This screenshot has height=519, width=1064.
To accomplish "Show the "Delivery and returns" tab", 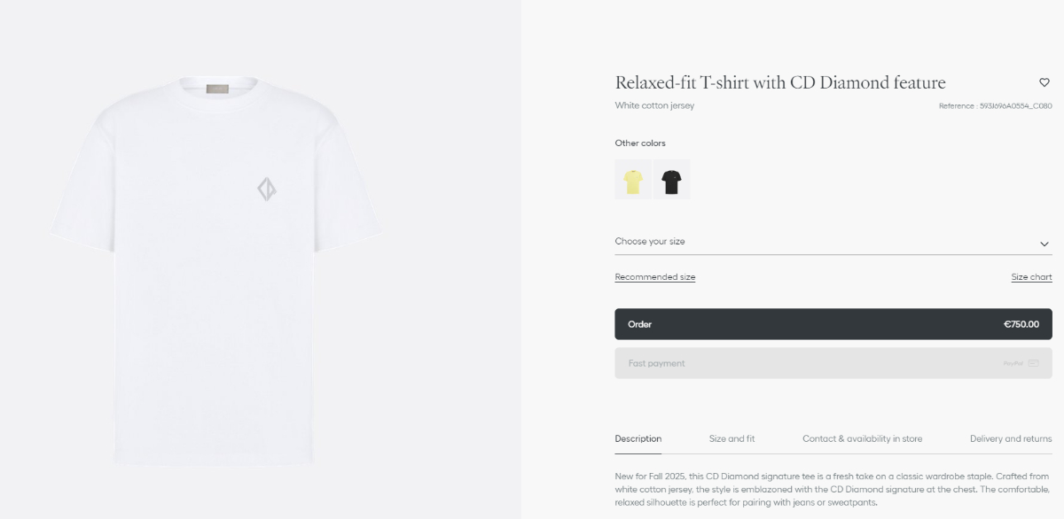I will 1011,438.
